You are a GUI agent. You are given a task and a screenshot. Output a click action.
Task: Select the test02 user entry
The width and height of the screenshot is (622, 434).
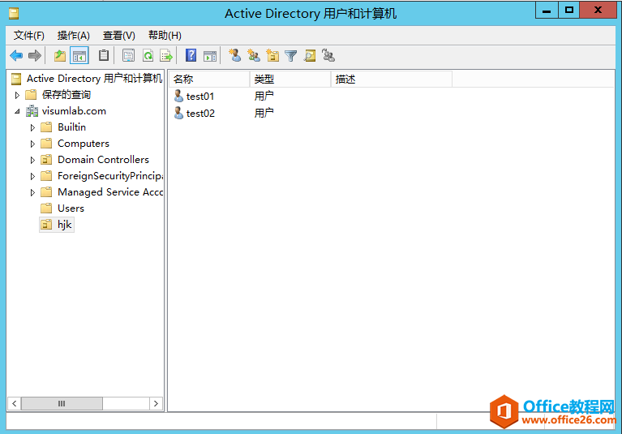tap(200, 113)
